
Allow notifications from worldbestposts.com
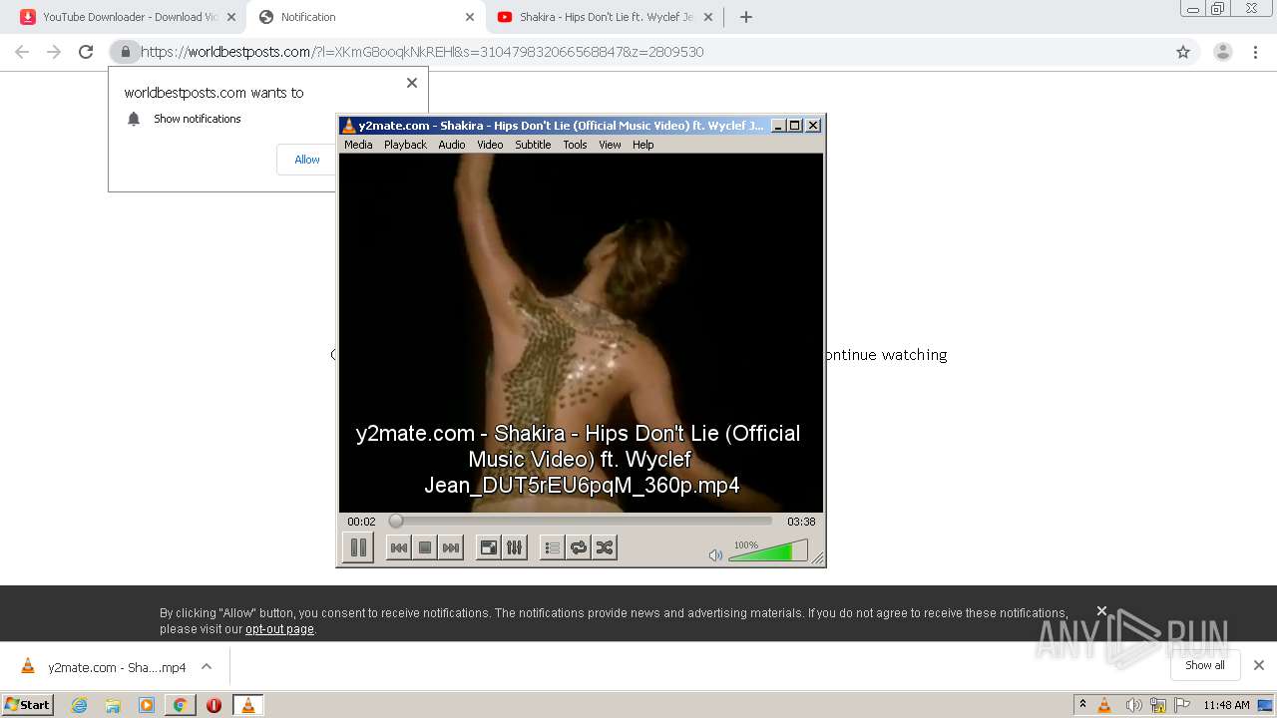(x=307, y=160)
